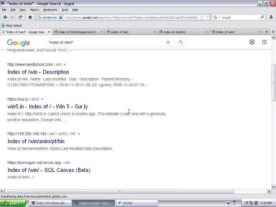Focus the browser Google search box
This screenshot has width=276, height=207.
pos(240,18)
